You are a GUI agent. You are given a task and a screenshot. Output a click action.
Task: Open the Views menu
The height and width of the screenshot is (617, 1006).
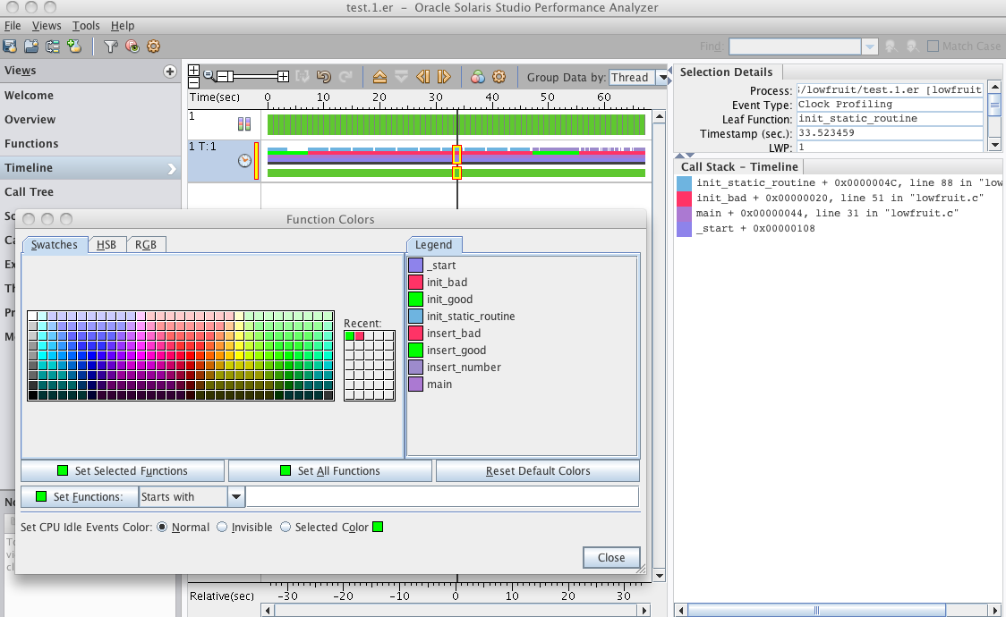pos(47,26)
